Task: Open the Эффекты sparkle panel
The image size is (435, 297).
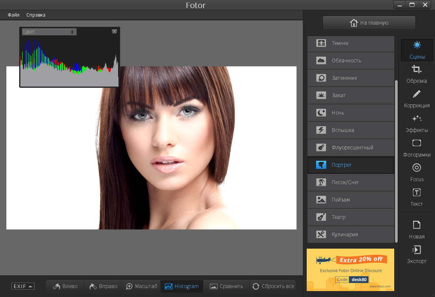Action: (x=416, y=123)
